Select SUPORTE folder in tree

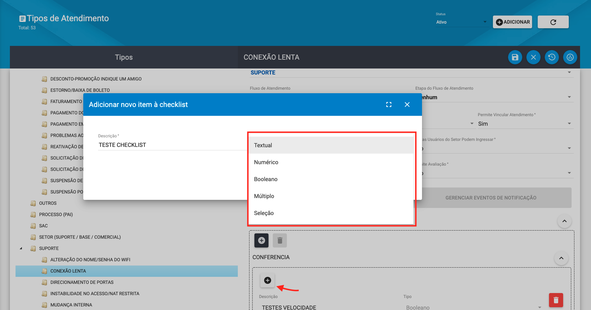[49, 248]
